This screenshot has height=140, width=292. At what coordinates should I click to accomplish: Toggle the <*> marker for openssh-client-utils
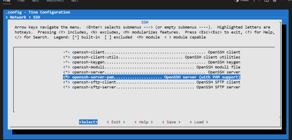[67, 57]
